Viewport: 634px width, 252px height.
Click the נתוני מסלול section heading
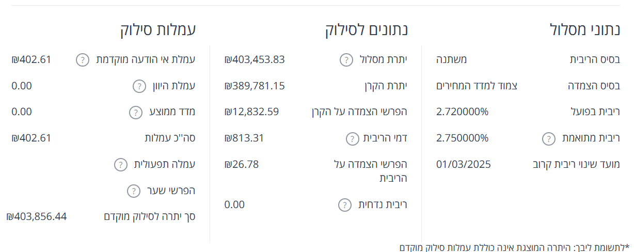pos(585,29)
